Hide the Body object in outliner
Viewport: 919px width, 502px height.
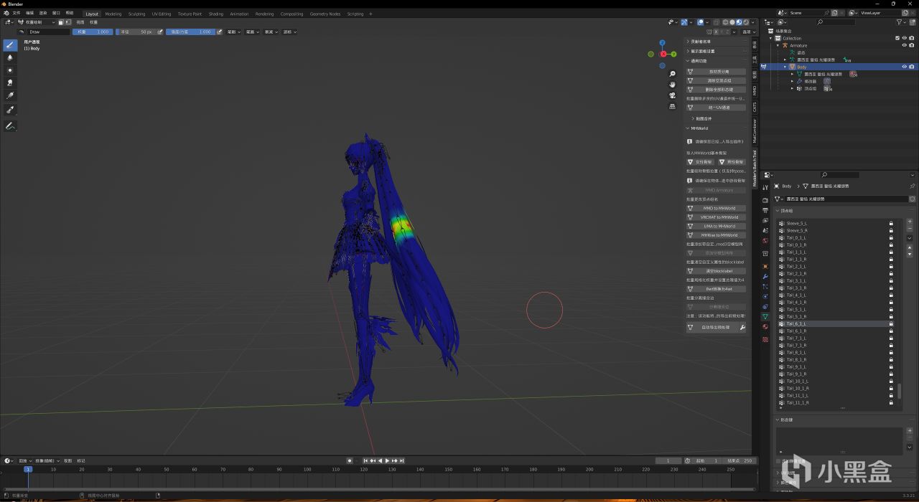(904, 67)
